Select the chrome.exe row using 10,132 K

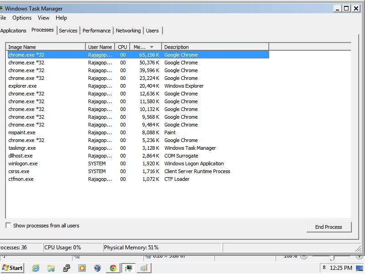138,109
